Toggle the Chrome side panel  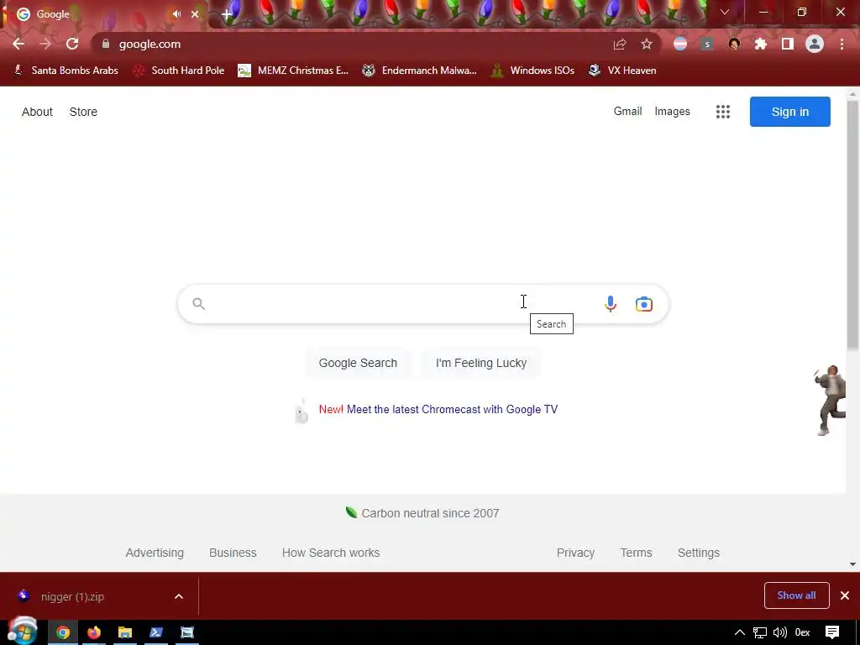coord(788,45)
